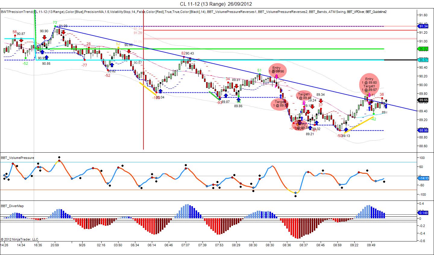Viewport: 434px width, 255px height.
Task: Select the green 51 swing label
Action: coord(259,70)
